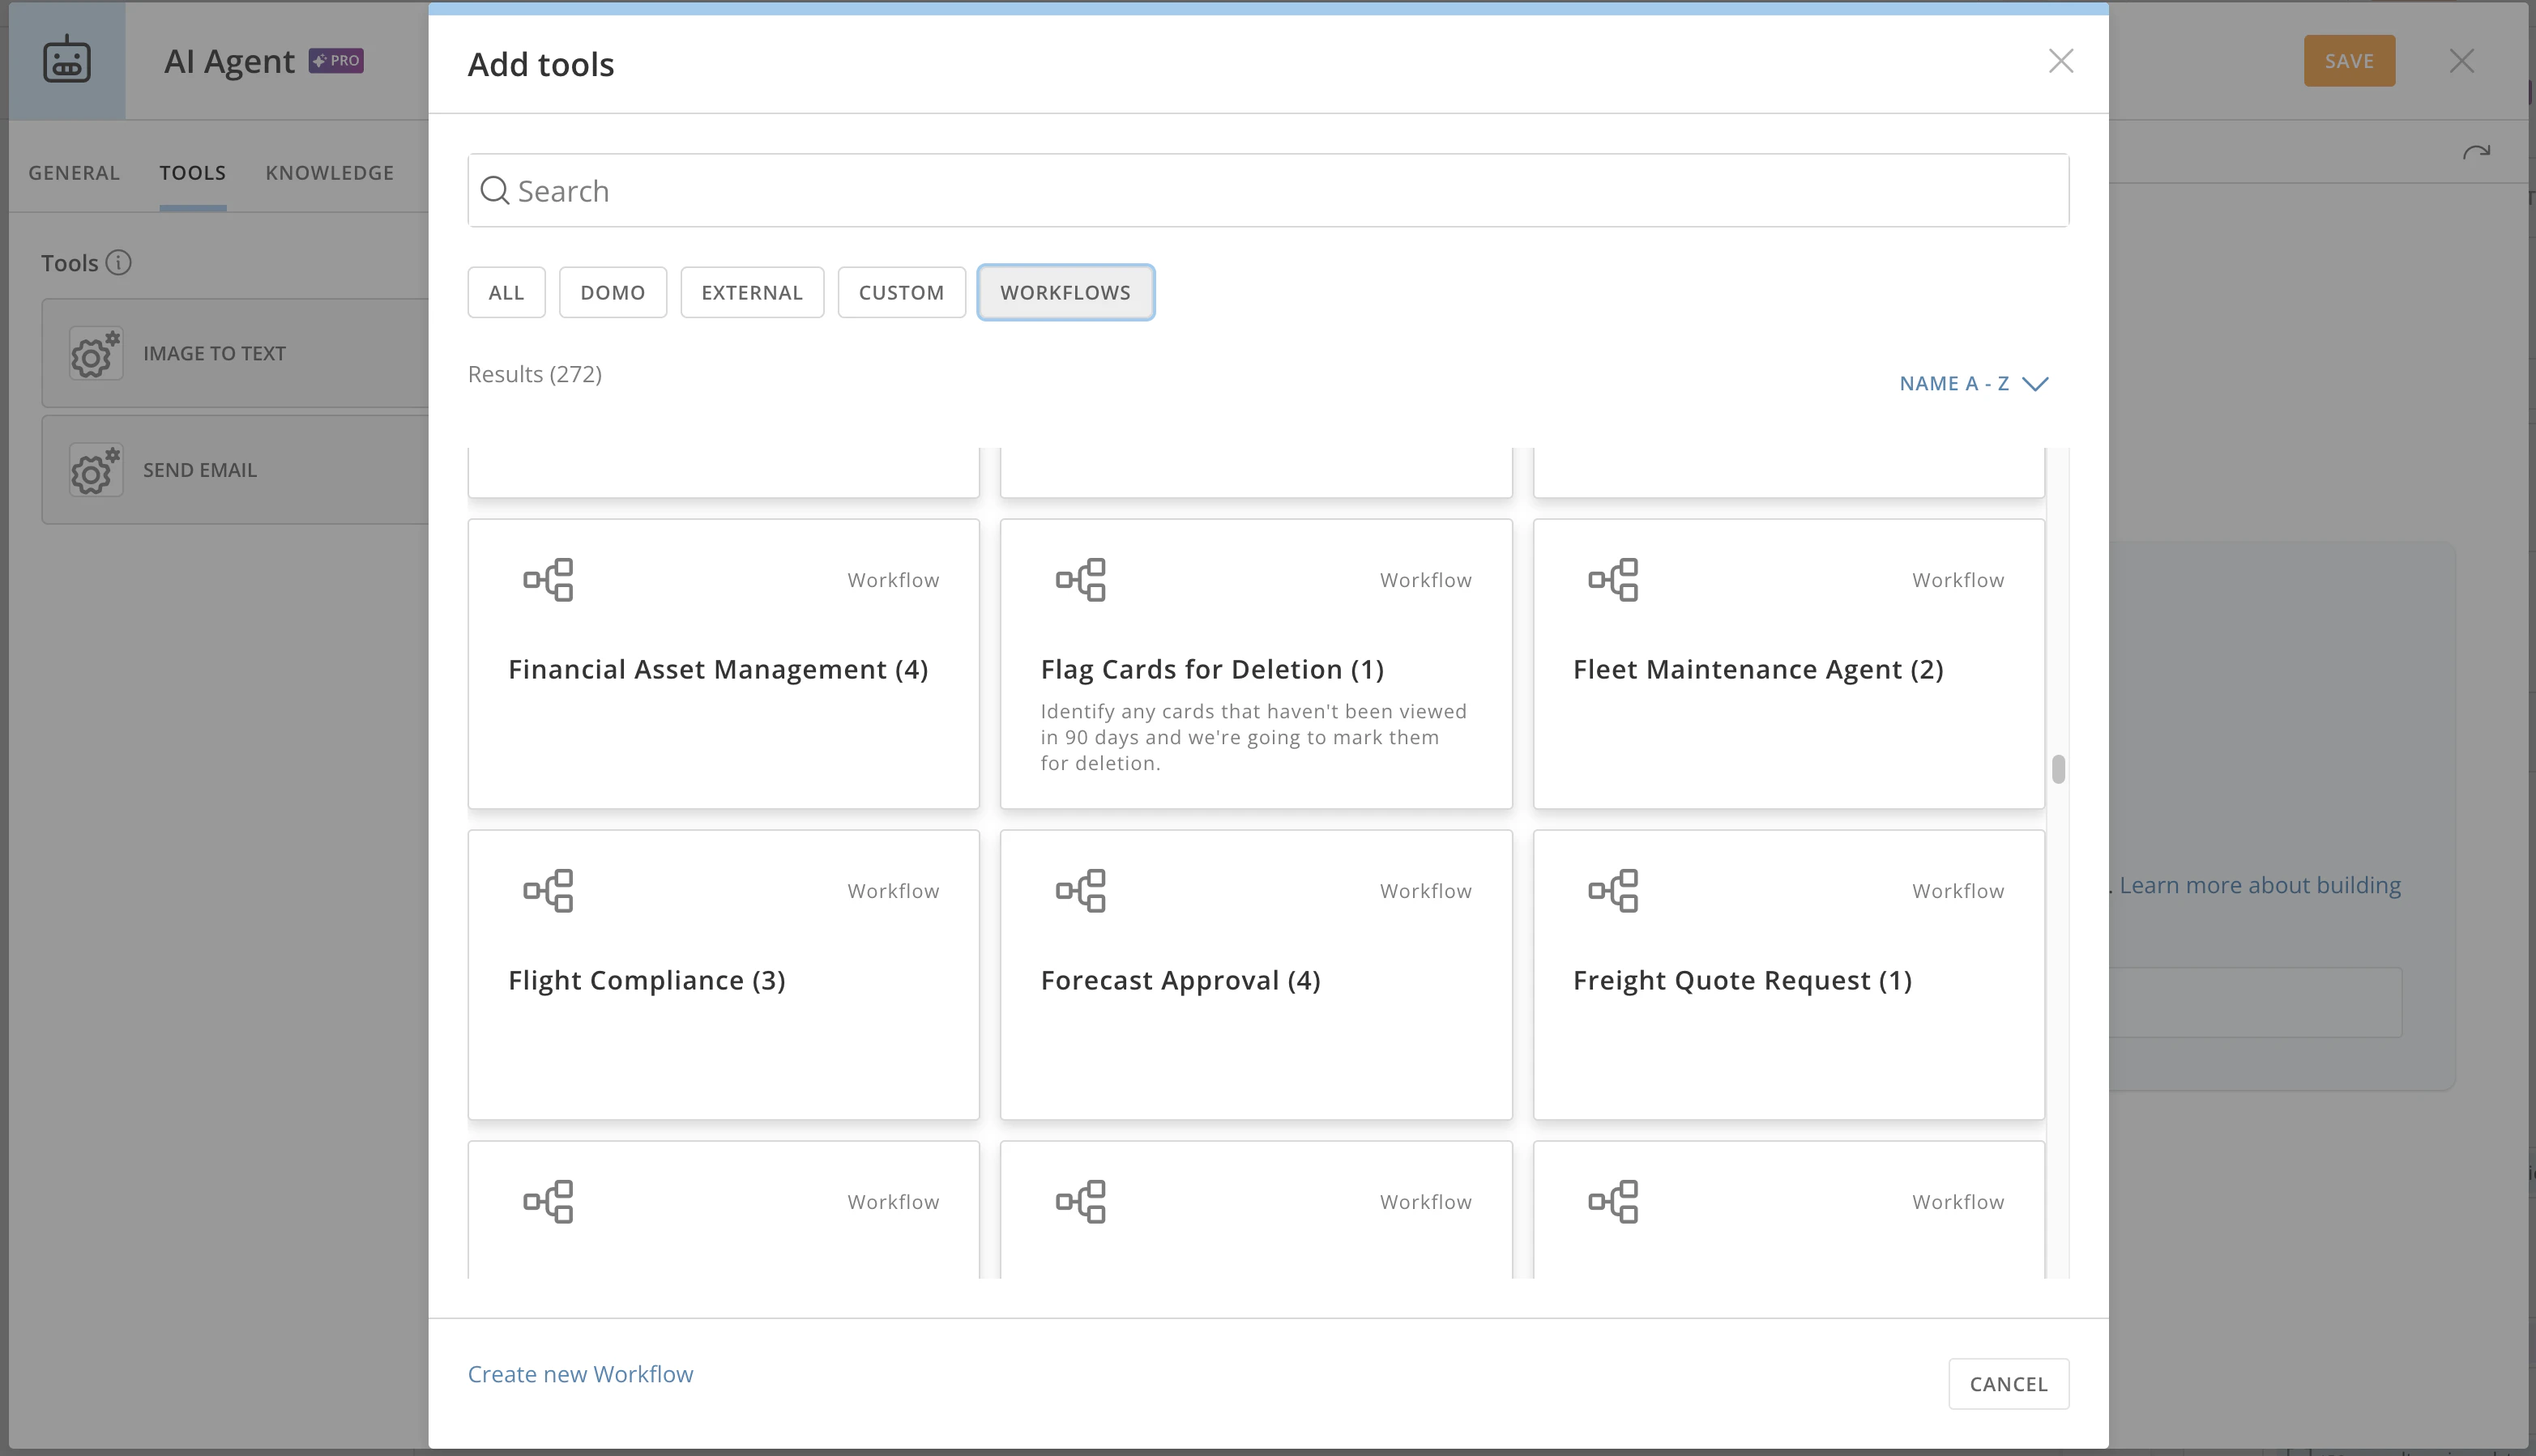Click the redo arrow icon
Screen dimensions: 2536x1456
point(2476,153)
